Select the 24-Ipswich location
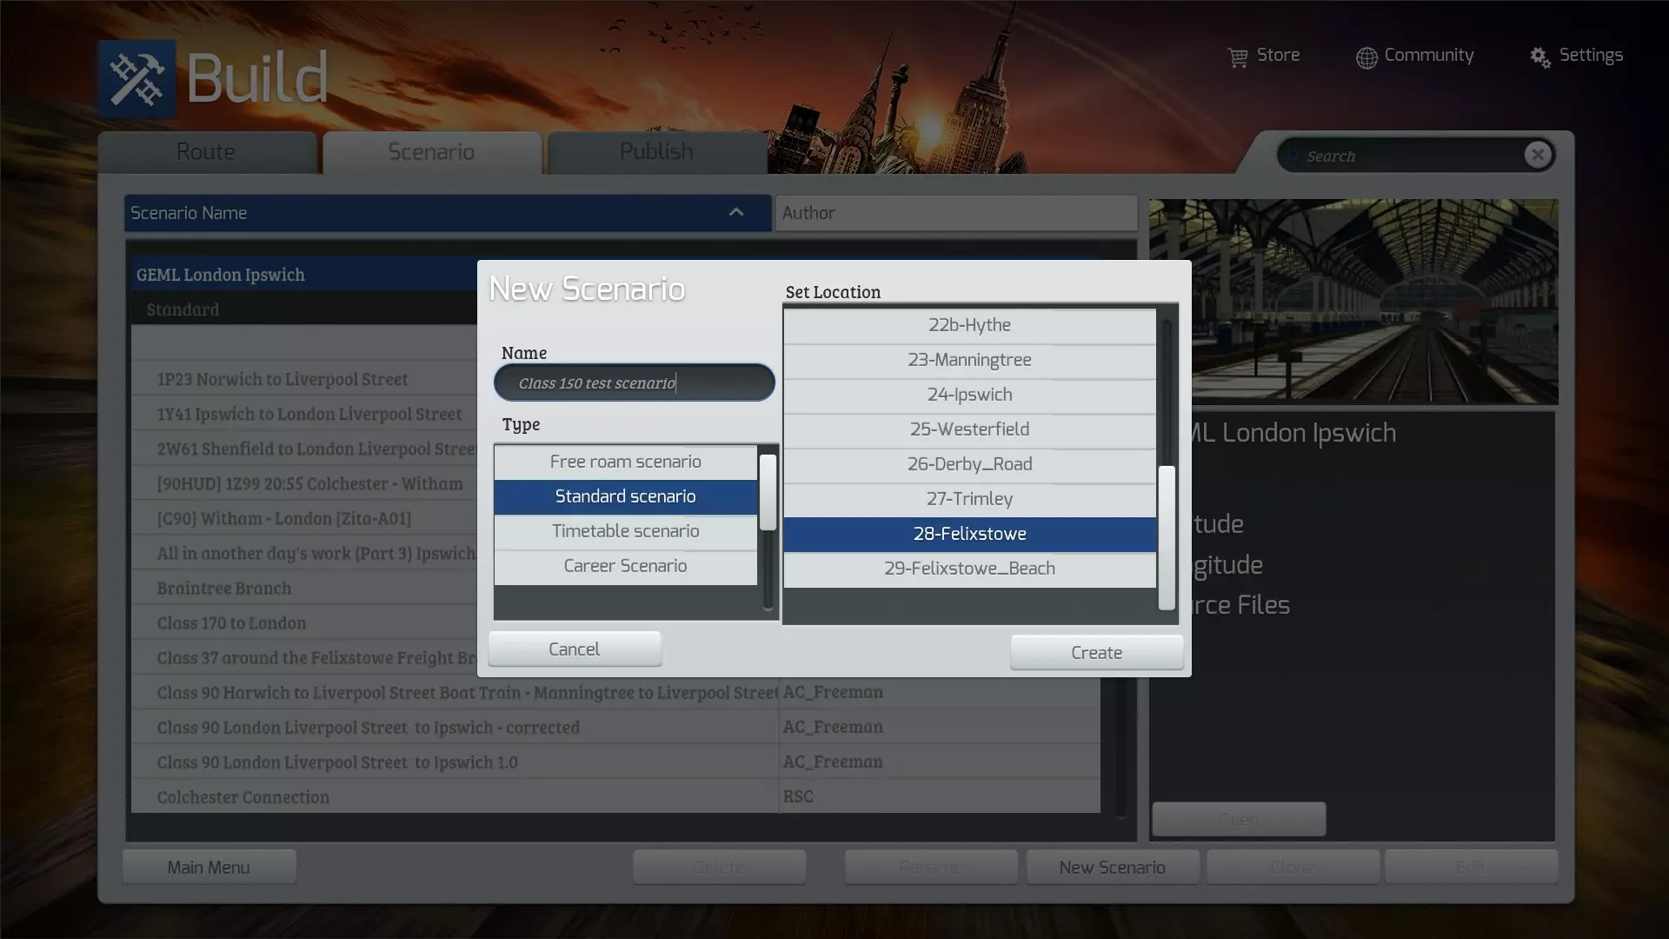Viewport: 1669px width, 939px height. coord(969,395)
